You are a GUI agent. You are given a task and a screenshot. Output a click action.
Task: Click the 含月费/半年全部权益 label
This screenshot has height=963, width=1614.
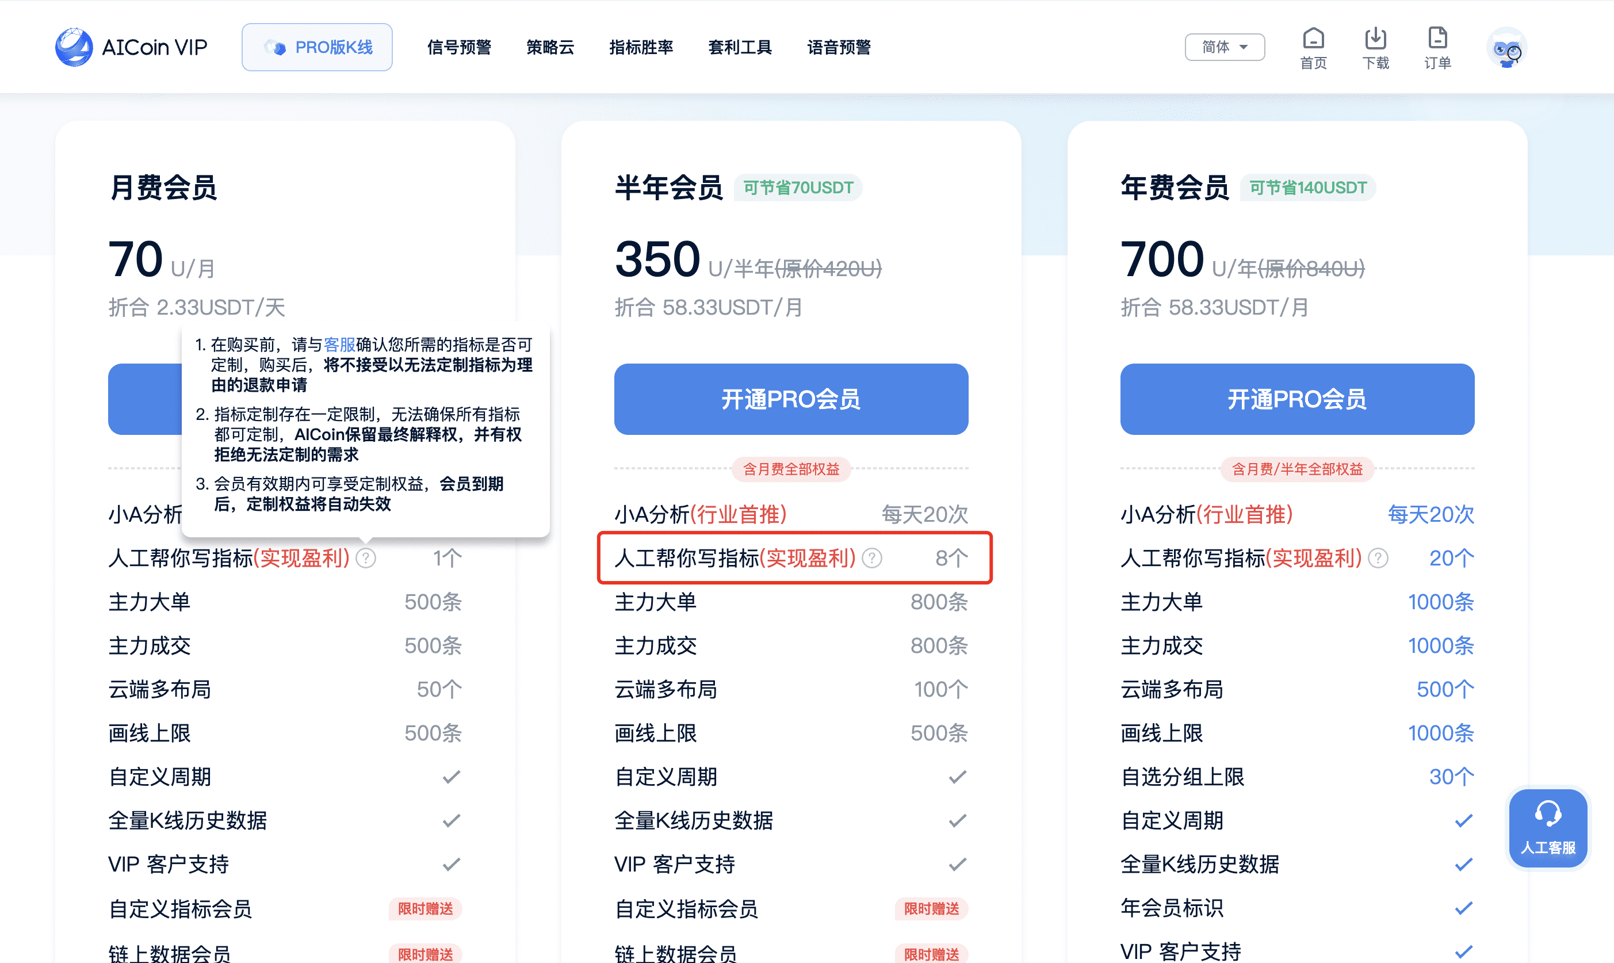[x=1296, y=468]
